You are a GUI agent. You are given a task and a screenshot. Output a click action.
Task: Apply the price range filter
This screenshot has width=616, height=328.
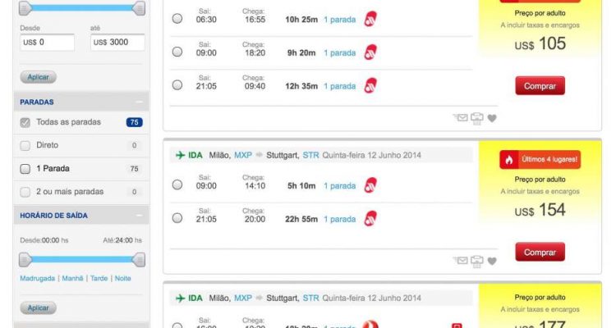point(38,77)
